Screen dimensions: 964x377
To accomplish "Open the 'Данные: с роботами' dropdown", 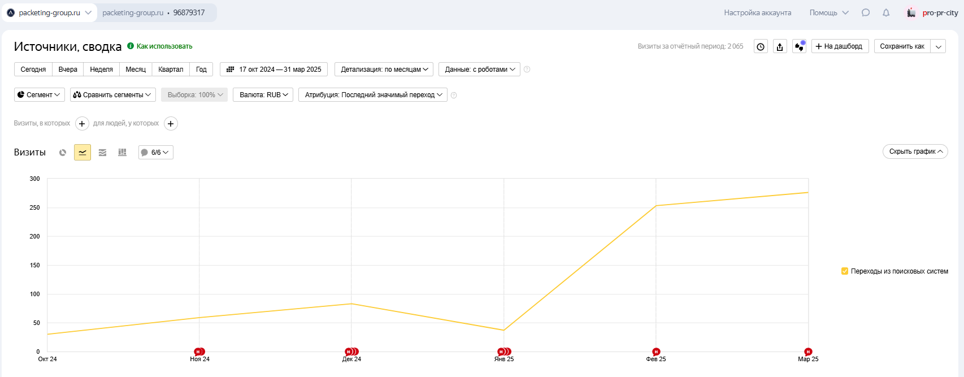I will tap(479, 70).
